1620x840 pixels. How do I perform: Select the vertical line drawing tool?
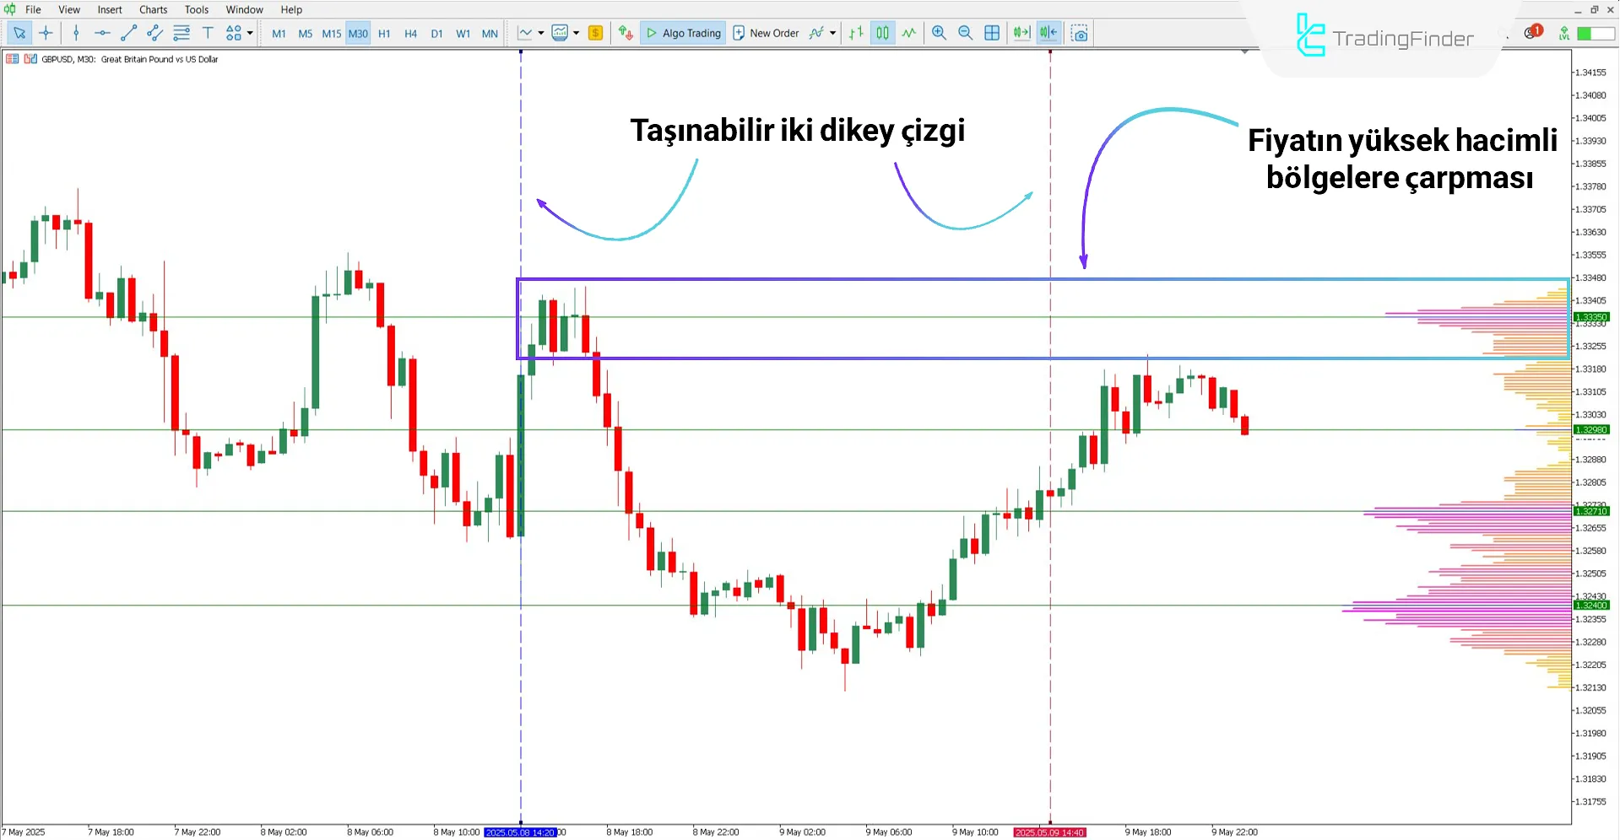click(76, 33)
